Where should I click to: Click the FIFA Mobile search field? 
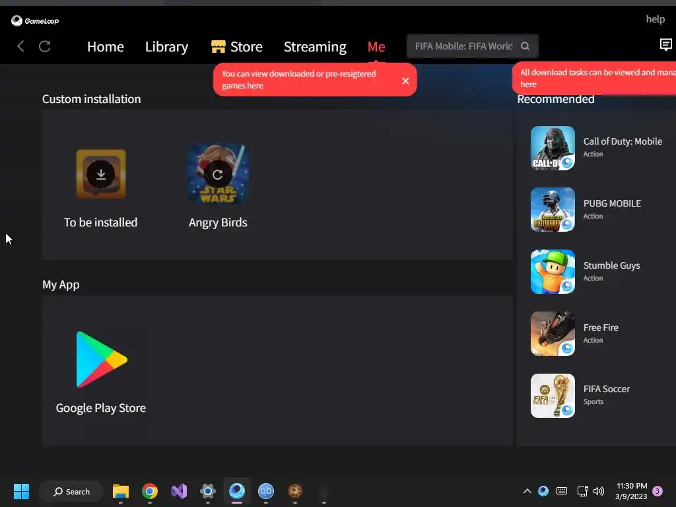click(472, 46)
